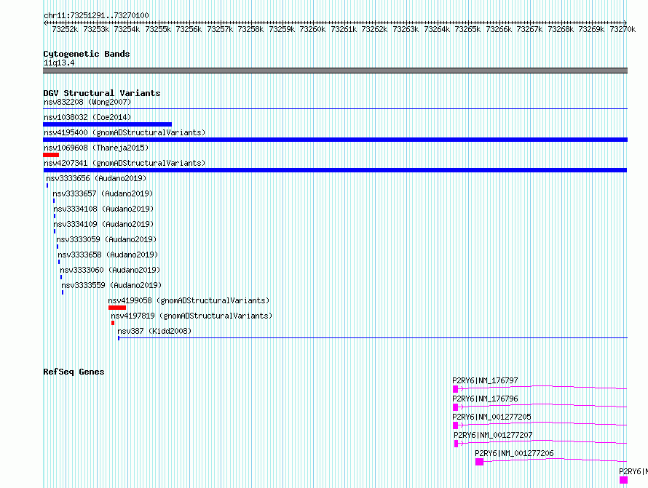Click the red nsv1069608 (Thareja2015) bar
This screenshot has width=648, height=488.
51,155
